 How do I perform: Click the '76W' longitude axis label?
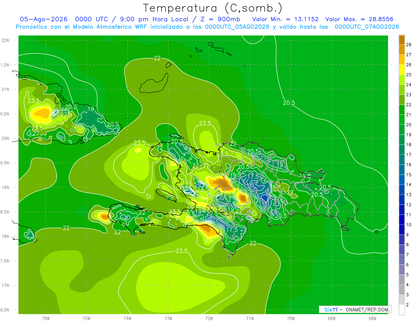[46, 318]
